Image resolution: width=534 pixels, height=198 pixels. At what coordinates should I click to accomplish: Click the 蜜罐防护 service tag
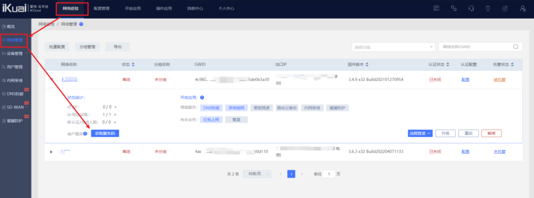tap(338, 108)
